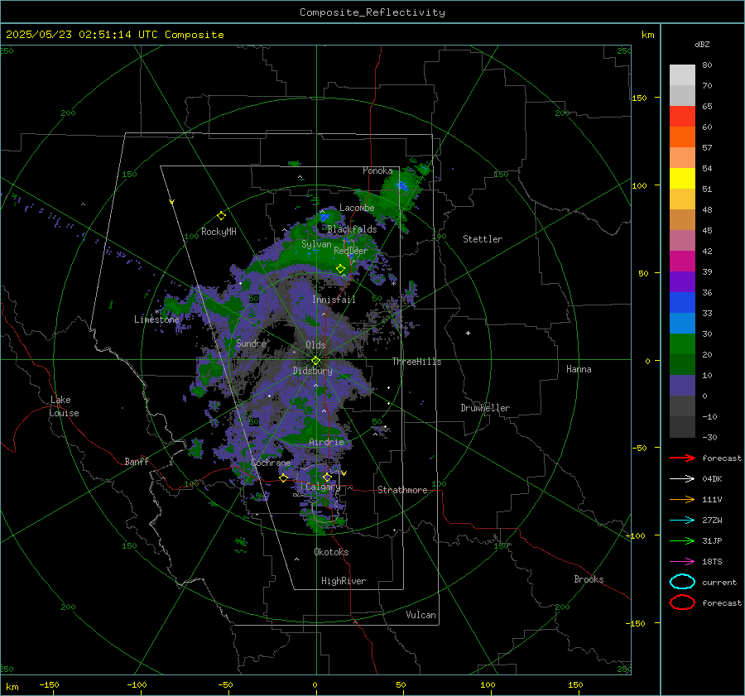Select the red forecast ellipse icon
The height and width of the screenshot is (696, 745).
click(682, 602)
